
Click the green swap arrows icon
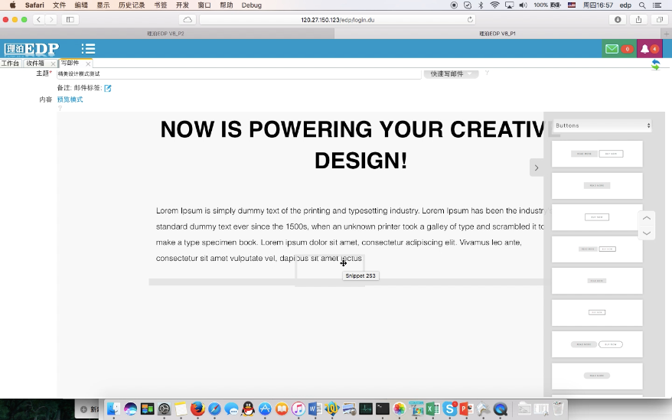point(655,65)
